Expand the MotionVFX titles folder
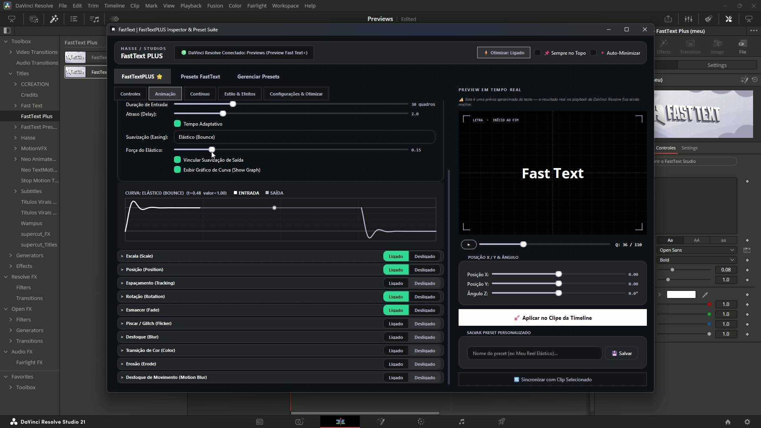761x428 pixels. click(x=15, y=148)
